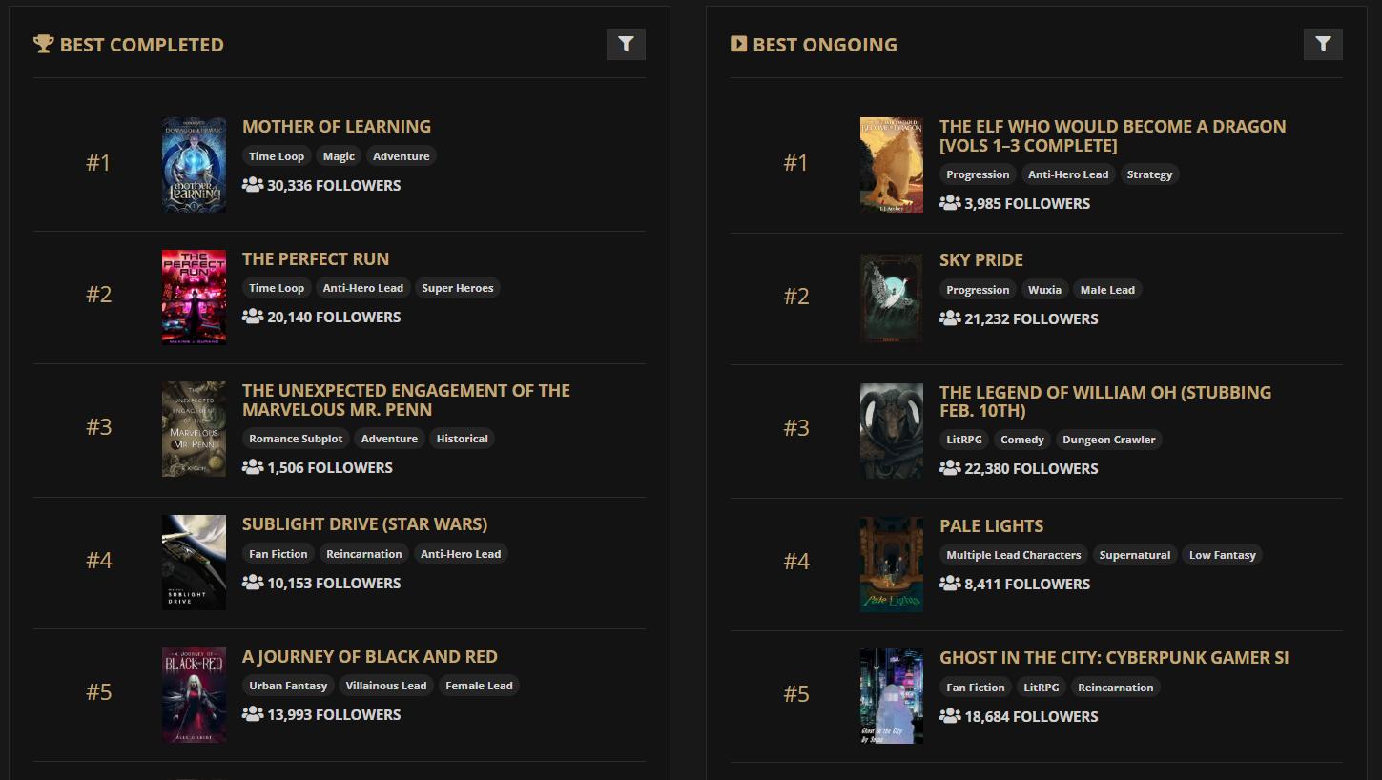1382x780 pixels.
Task: Open A Journey of Black and Red cover
Action: pos(194,694)
